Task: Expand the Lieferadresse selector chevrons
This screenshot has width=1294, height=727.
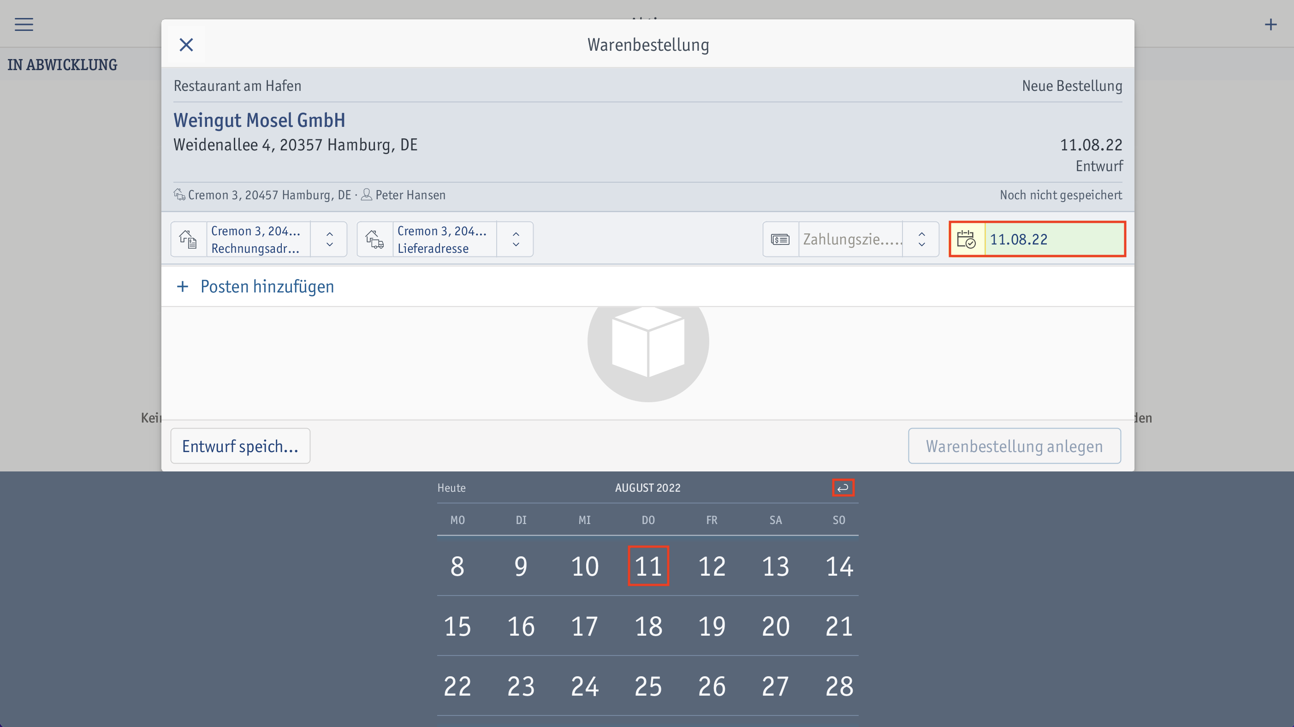Action: 516,239
